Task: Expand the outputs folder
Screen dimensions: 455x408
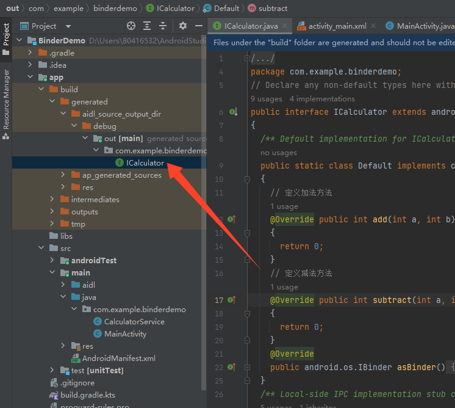Action: (52, 211)
